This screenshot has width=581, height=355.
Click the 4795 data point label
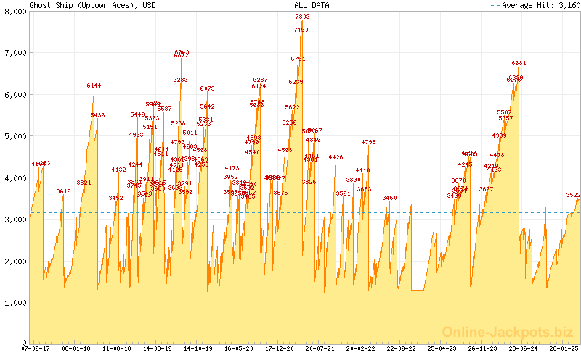tap(368, 142)
